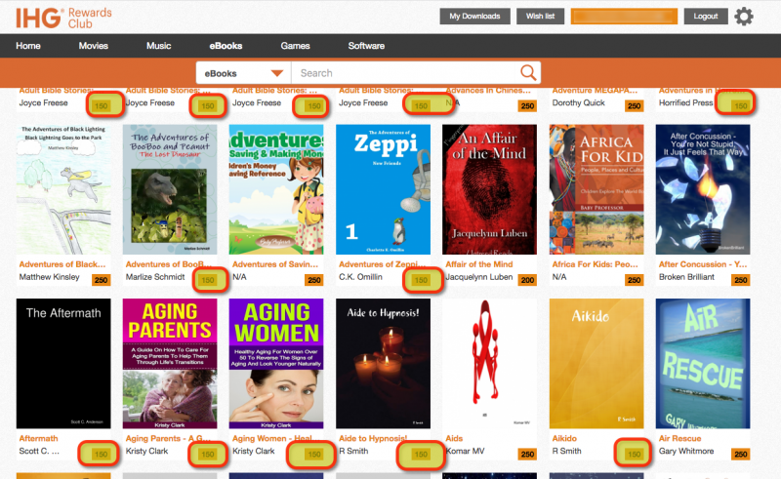
Task: Open the After Concussion book cover
Action: click(x=703, y=189)
